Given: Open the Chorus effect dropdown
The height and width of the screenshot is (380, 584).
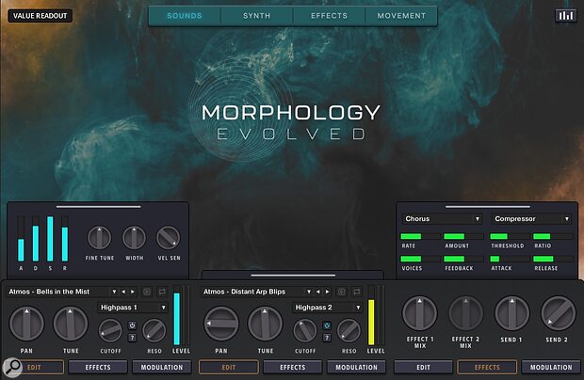Looking at the screenshot, I should tap(442, 218).
